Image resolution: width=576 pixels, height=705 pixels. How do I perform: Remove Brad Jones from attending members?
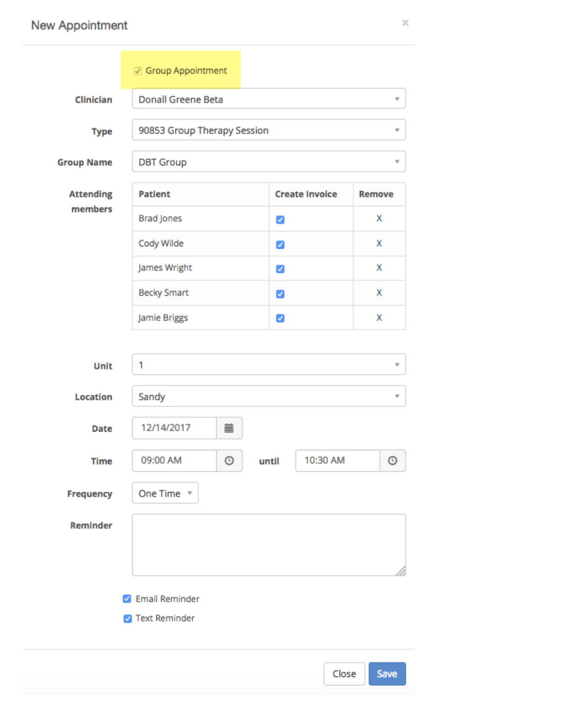[x=379, y=218]
